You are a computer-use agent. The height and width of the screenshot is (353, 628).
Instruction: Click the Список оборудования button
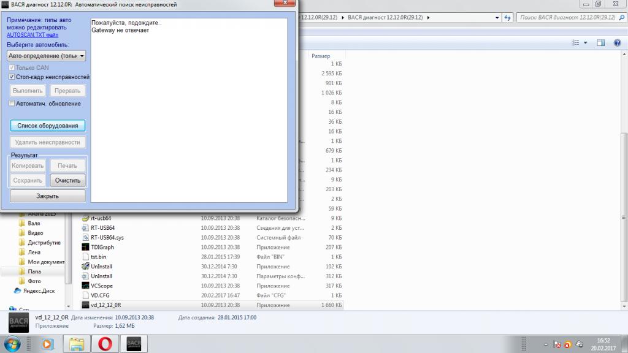pyautogui.click(x=48, y=126)
